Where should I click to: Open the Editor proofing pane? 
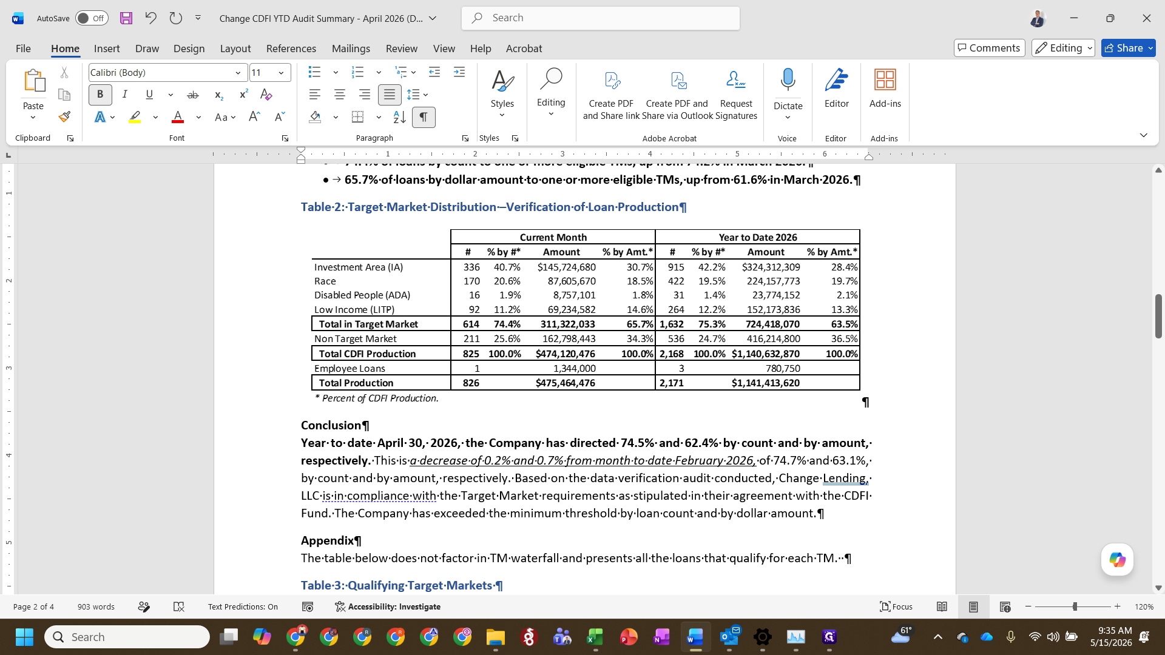pyautogui.click(x=836, y=90)
